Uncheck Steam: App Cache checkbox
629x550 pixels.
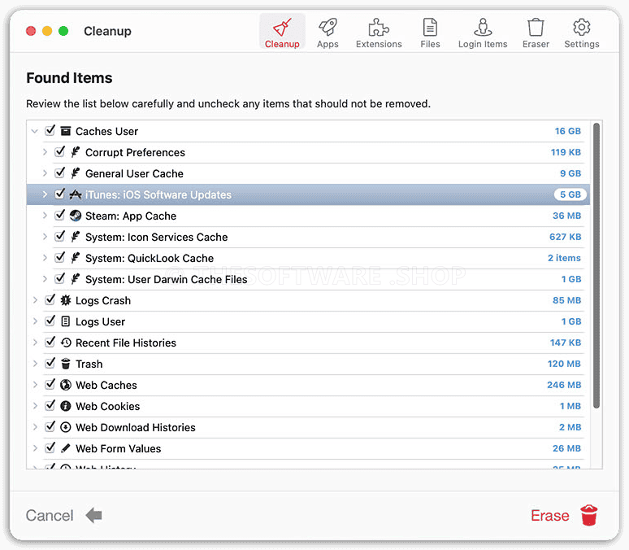60,216
